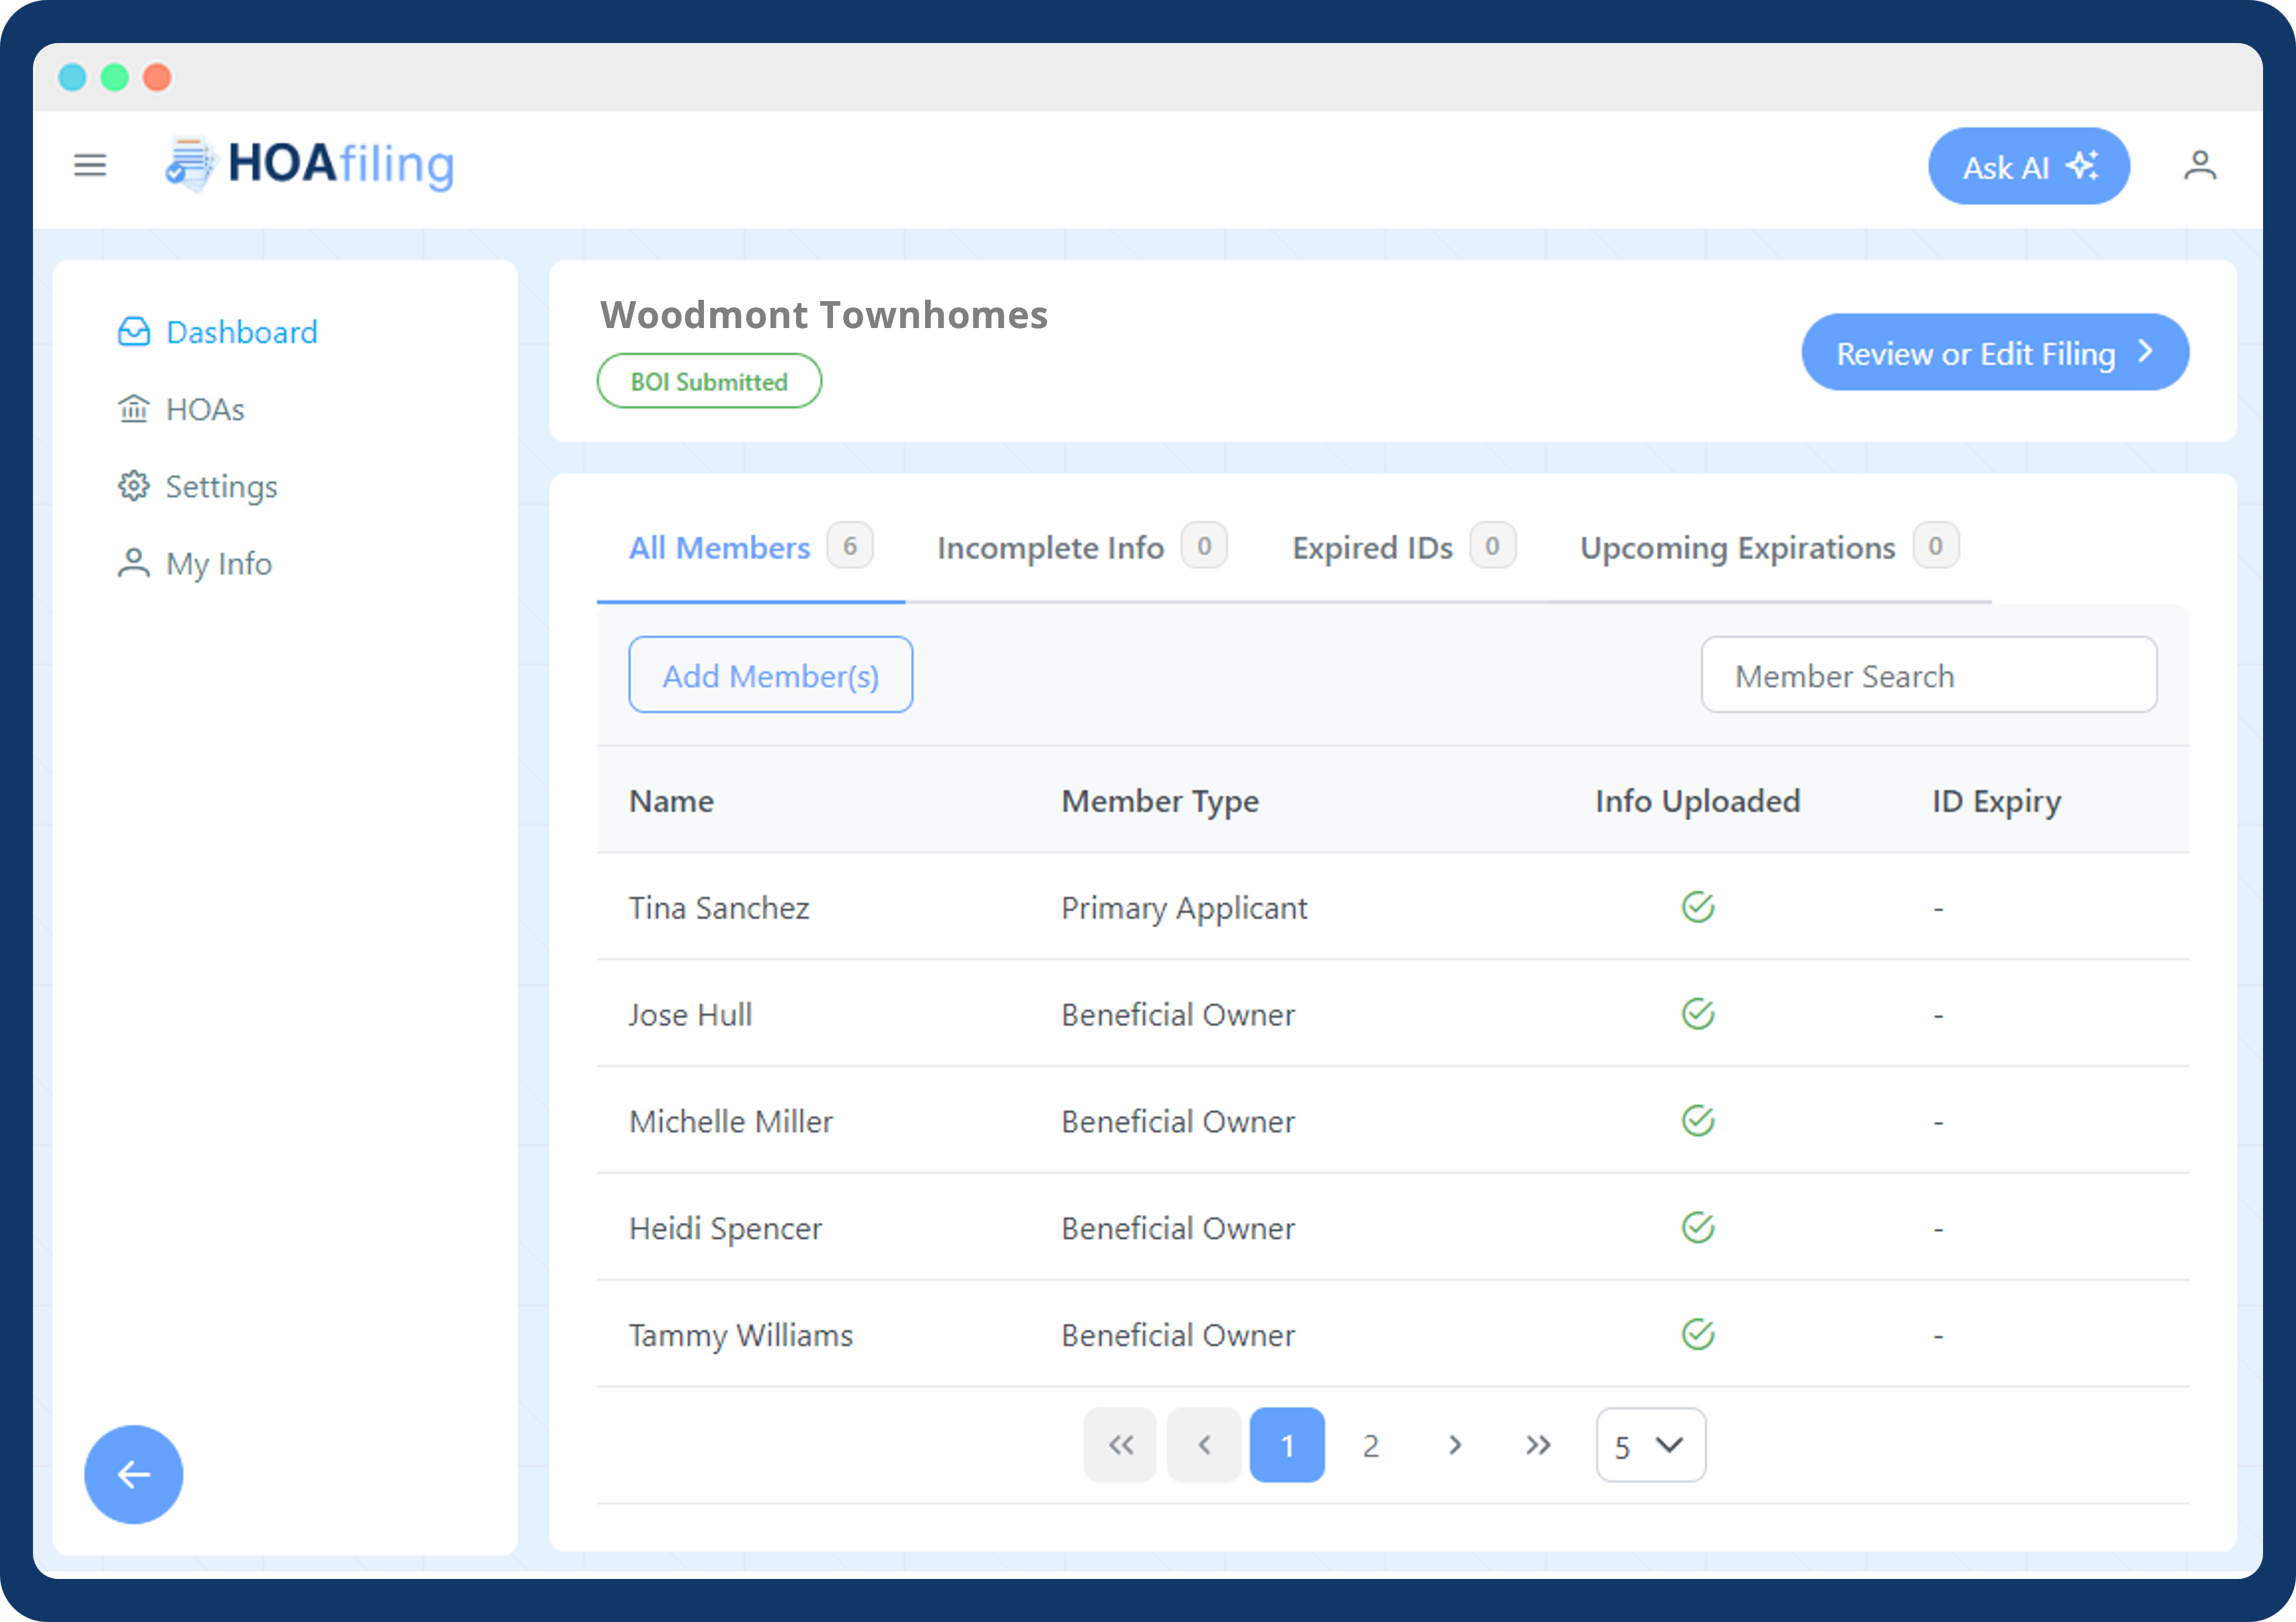Viewport: 2296px width, 1622px height.
Task: Select page 1 in pagination
Action: point(1287,1445)
